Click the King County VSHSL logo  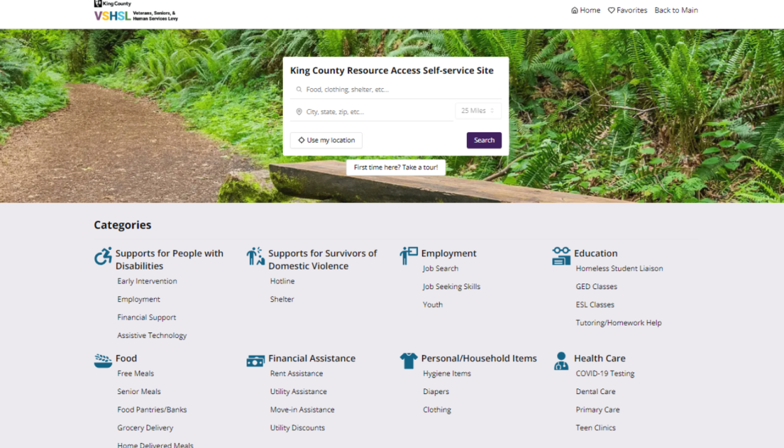136,11
